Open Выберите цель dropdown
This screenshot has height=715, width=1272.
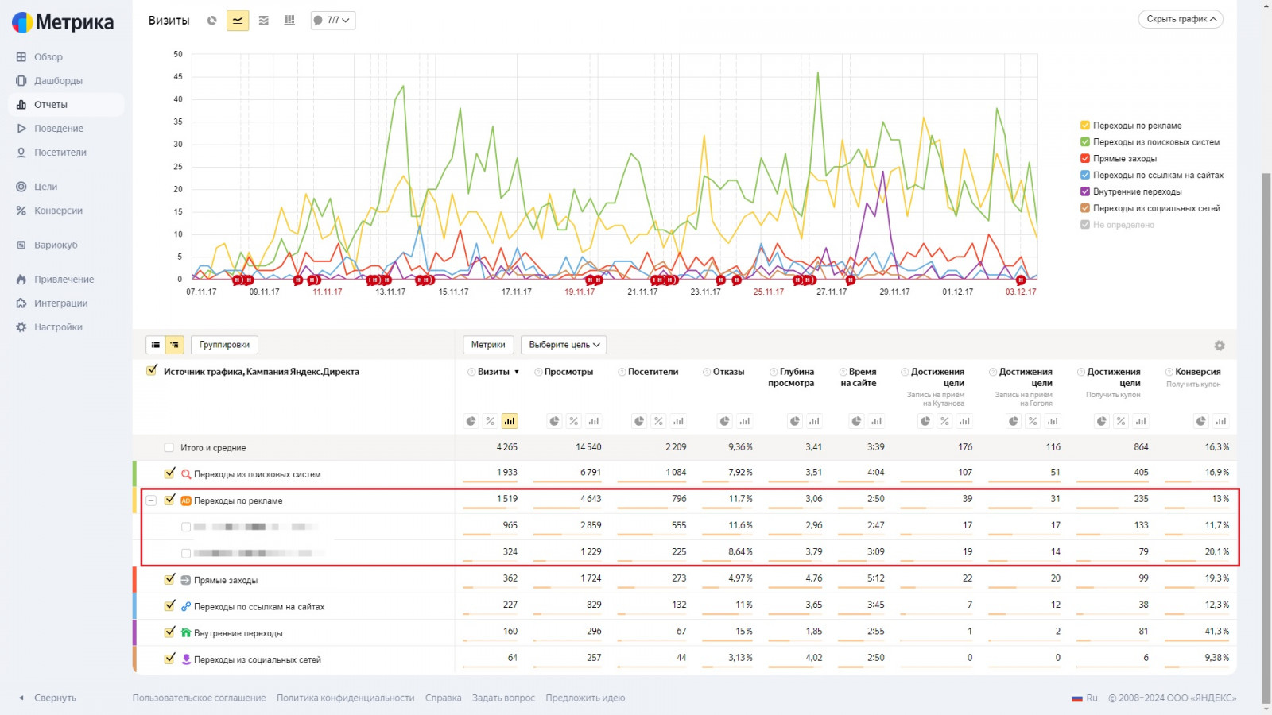click(564, 345)
